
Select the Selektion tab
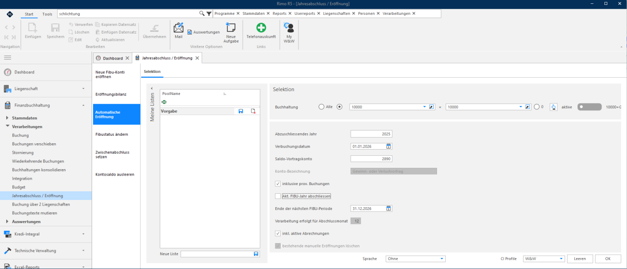coord(152,71)
